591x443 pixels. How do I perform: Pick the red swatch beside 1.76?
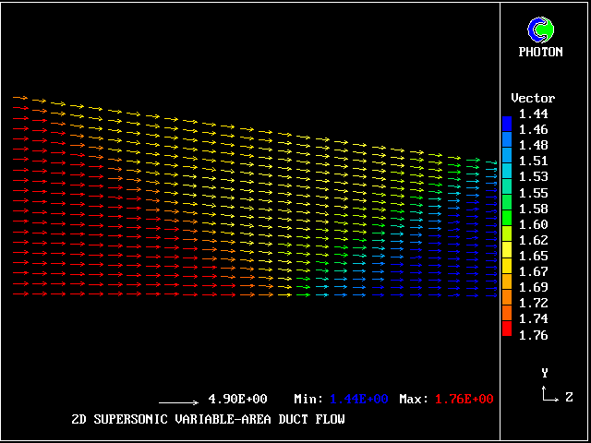point(506,328)
